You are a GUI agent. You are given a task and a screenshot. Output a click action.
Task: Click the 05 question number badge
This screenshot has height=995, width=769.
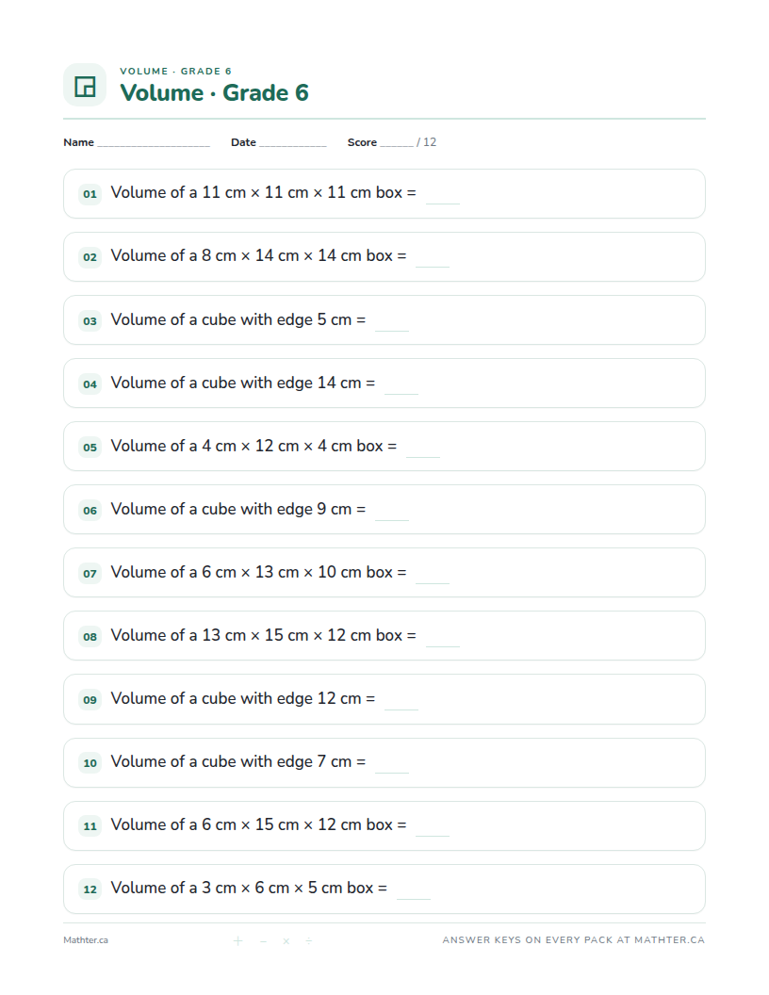pos(90,447)
